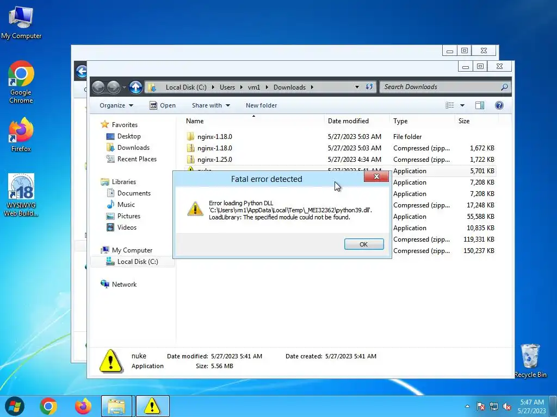
Task: Launch Firefox from the taskbar
Action: click(83, 406)
